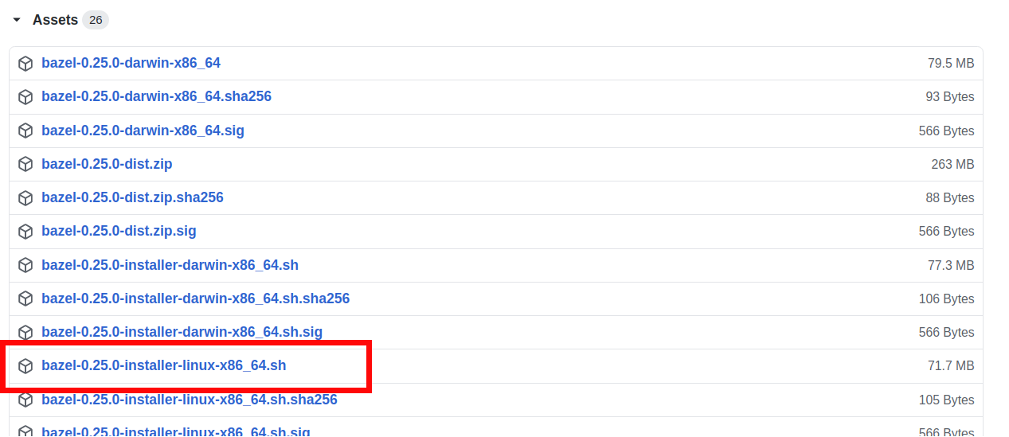Open installer-darwin-x86_64.sh.sig link

[x=182, y=332]
